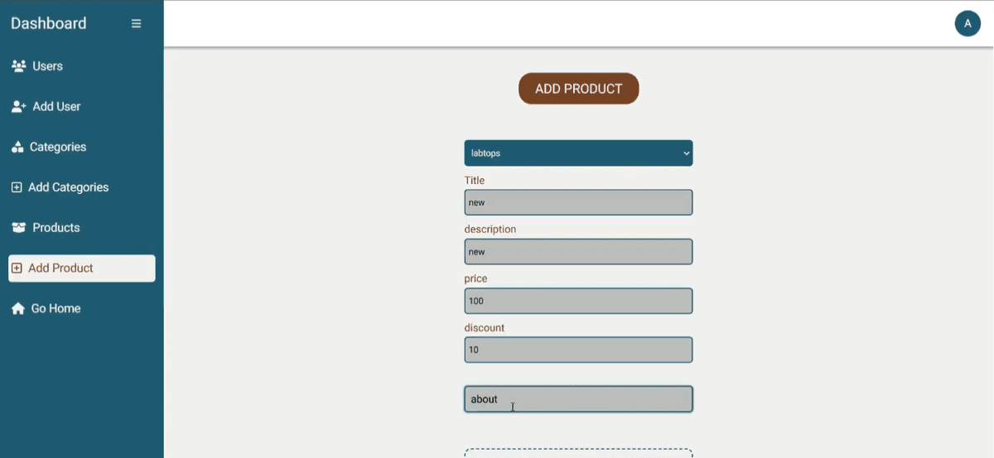
Task: Click the discount input field
Action: click(578, 350)
